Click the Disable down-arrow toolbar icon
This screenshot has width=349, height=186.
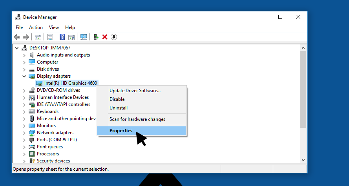point(114,37)
